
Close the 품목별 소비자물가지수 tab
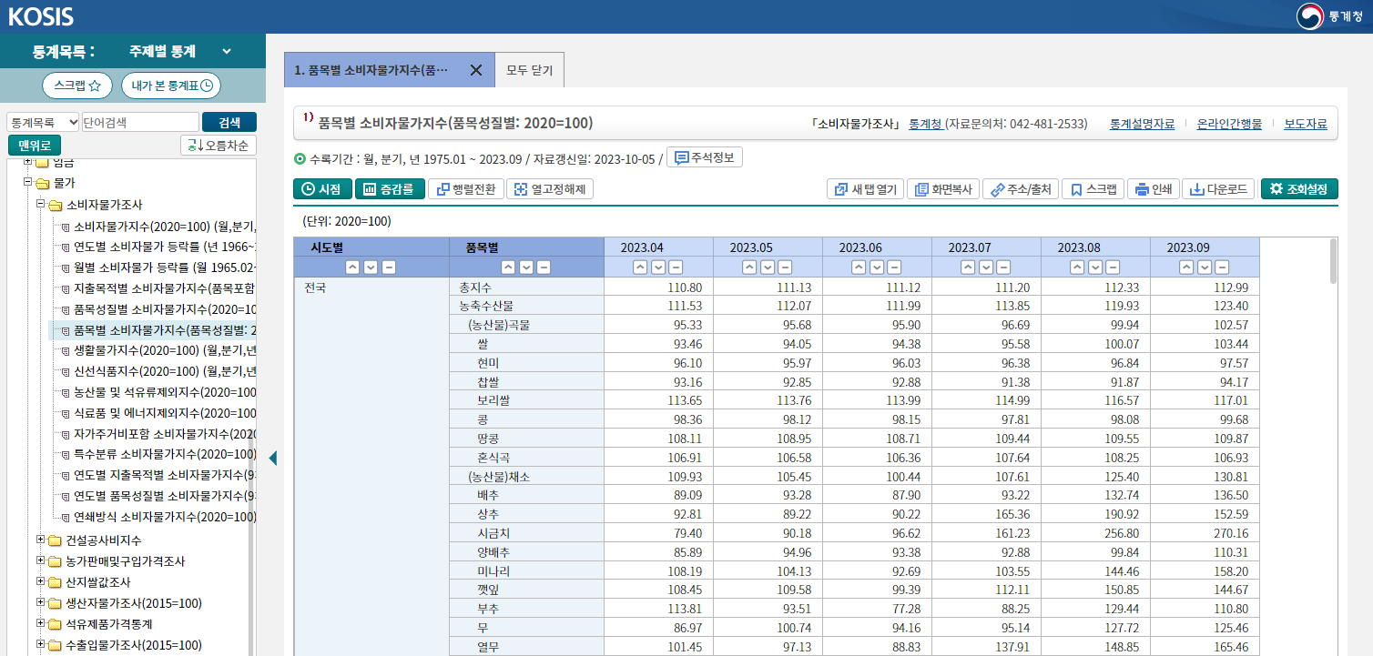coord(475,70)
